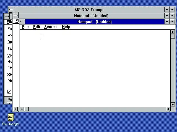Open the File menu in the front Notepad
The width and height of the screenshot is (177, 132).
pyautogui.click(x=25, y=27)
